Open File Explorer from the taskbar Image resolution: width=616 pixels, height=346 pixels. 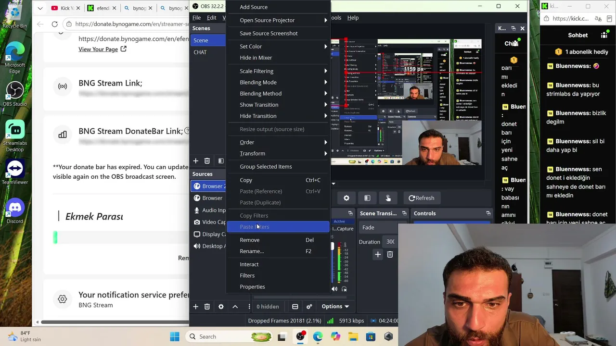pos(353,336)
